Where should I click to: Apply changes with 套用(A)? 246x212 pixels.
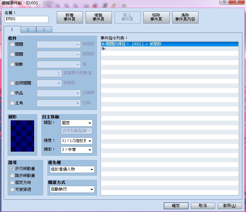pos(230,206)
